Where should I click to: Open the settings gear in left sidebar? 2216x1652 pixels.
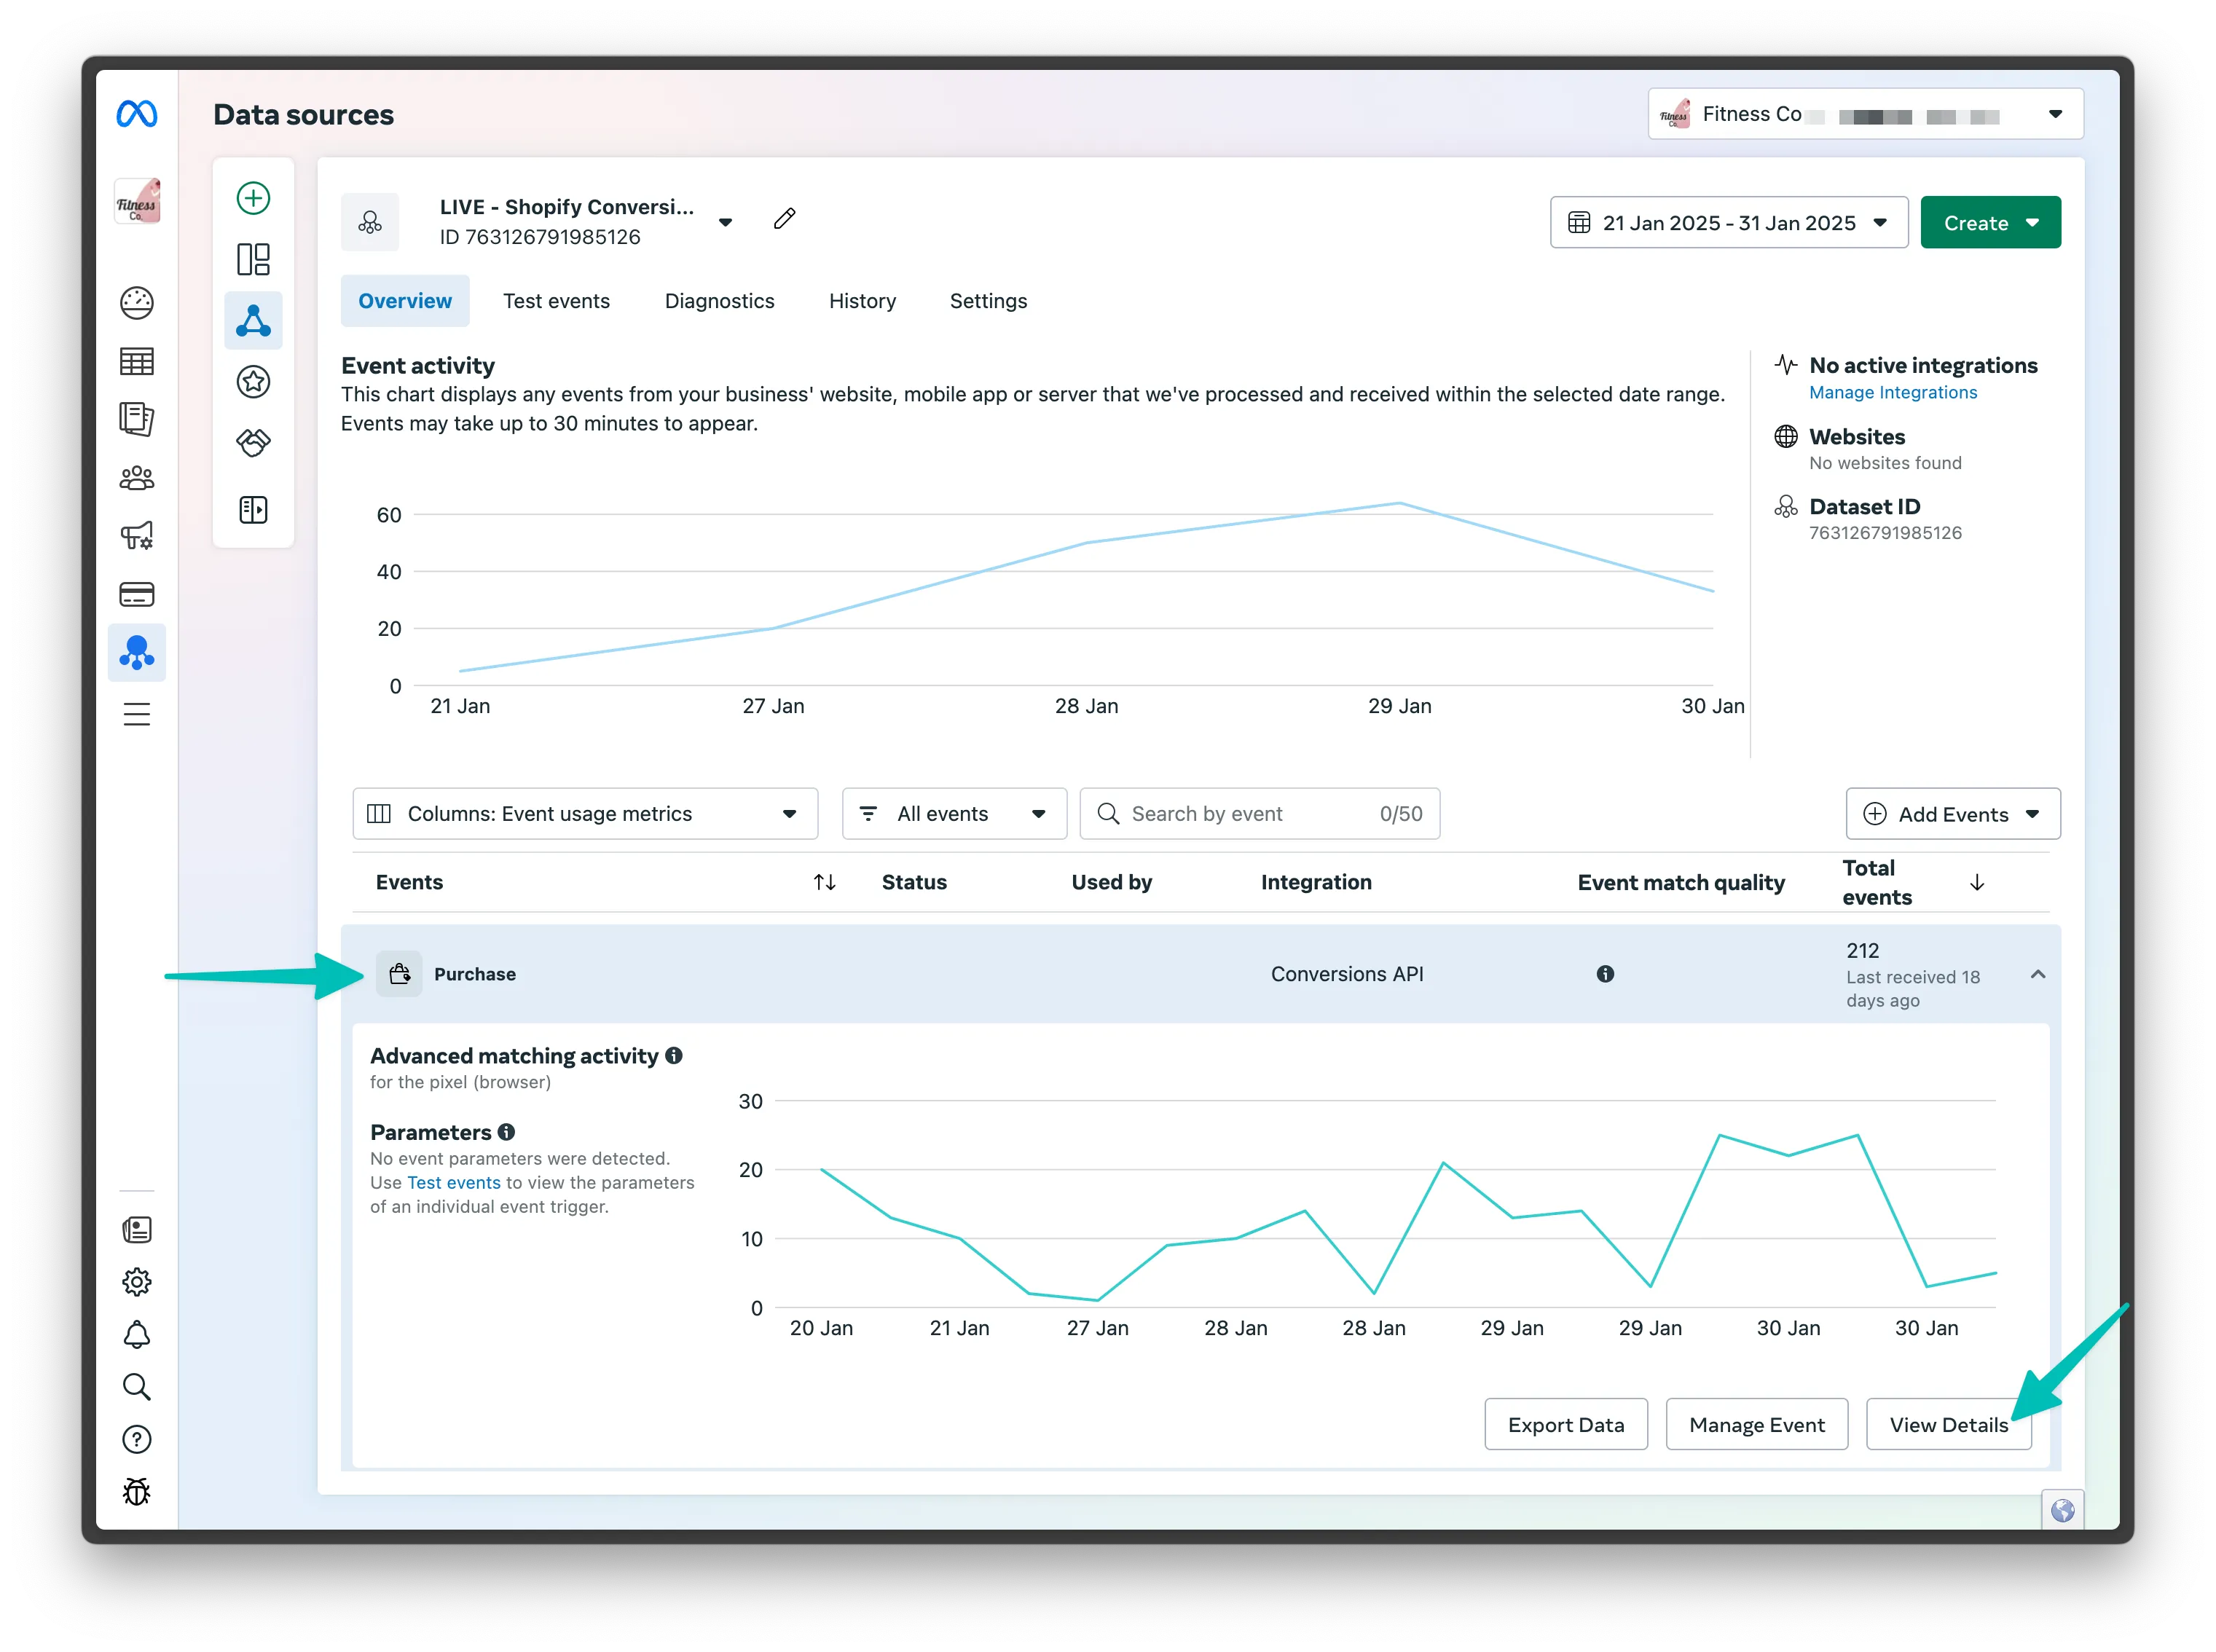click(137, 1282)
